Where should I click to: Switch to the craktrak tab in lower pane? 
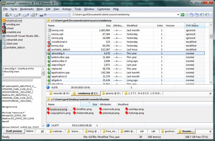(57, 132)
